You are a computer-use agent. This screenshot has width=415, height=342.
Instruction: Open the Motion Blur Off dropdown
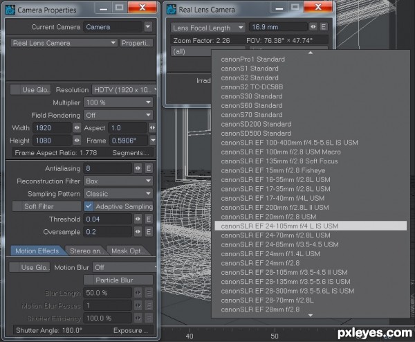124,267
